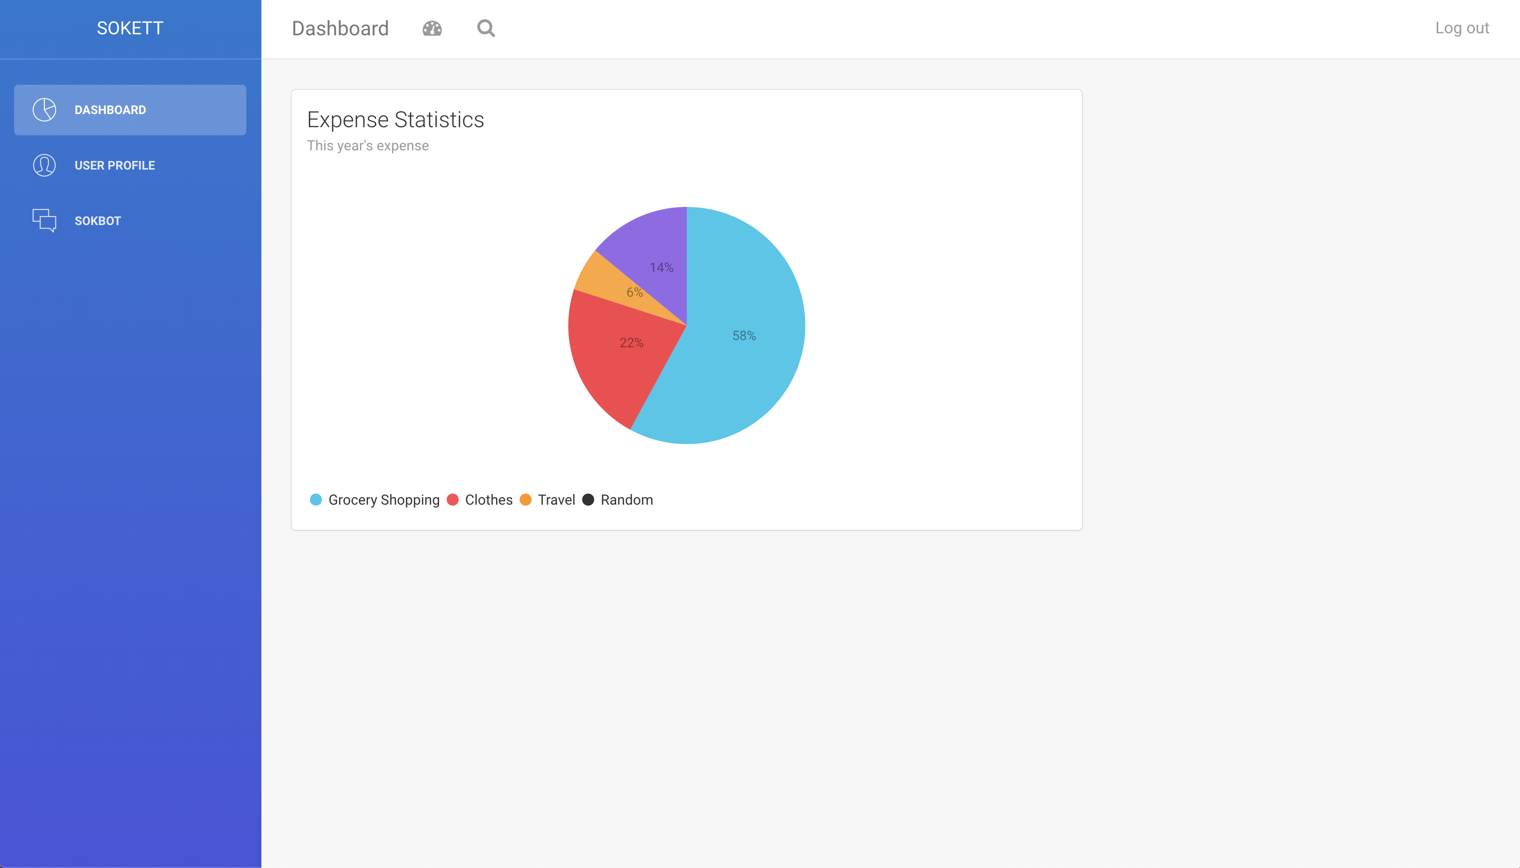Click the SOKETT brand title
This screenshot has width=1520, height=868.
pos(130,28)
